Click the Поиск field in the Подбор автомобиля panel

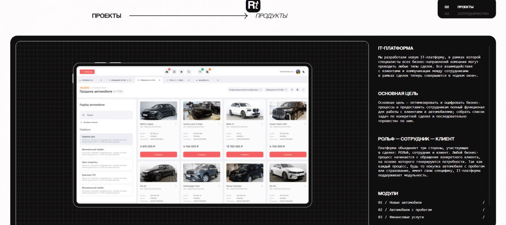(x=106, y=115)
